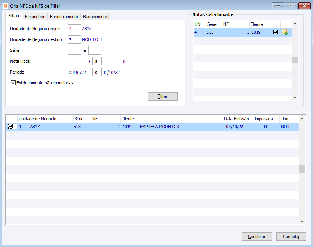Click up arrow of results grid scrollbar
The width and height of the screenshot is (313, 247).
click(x=302, y=119)
